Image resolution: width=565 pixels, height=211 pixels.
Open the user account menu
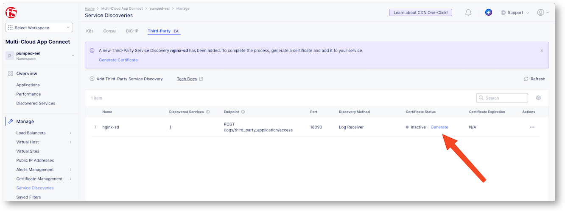click(x=543, y=13)
